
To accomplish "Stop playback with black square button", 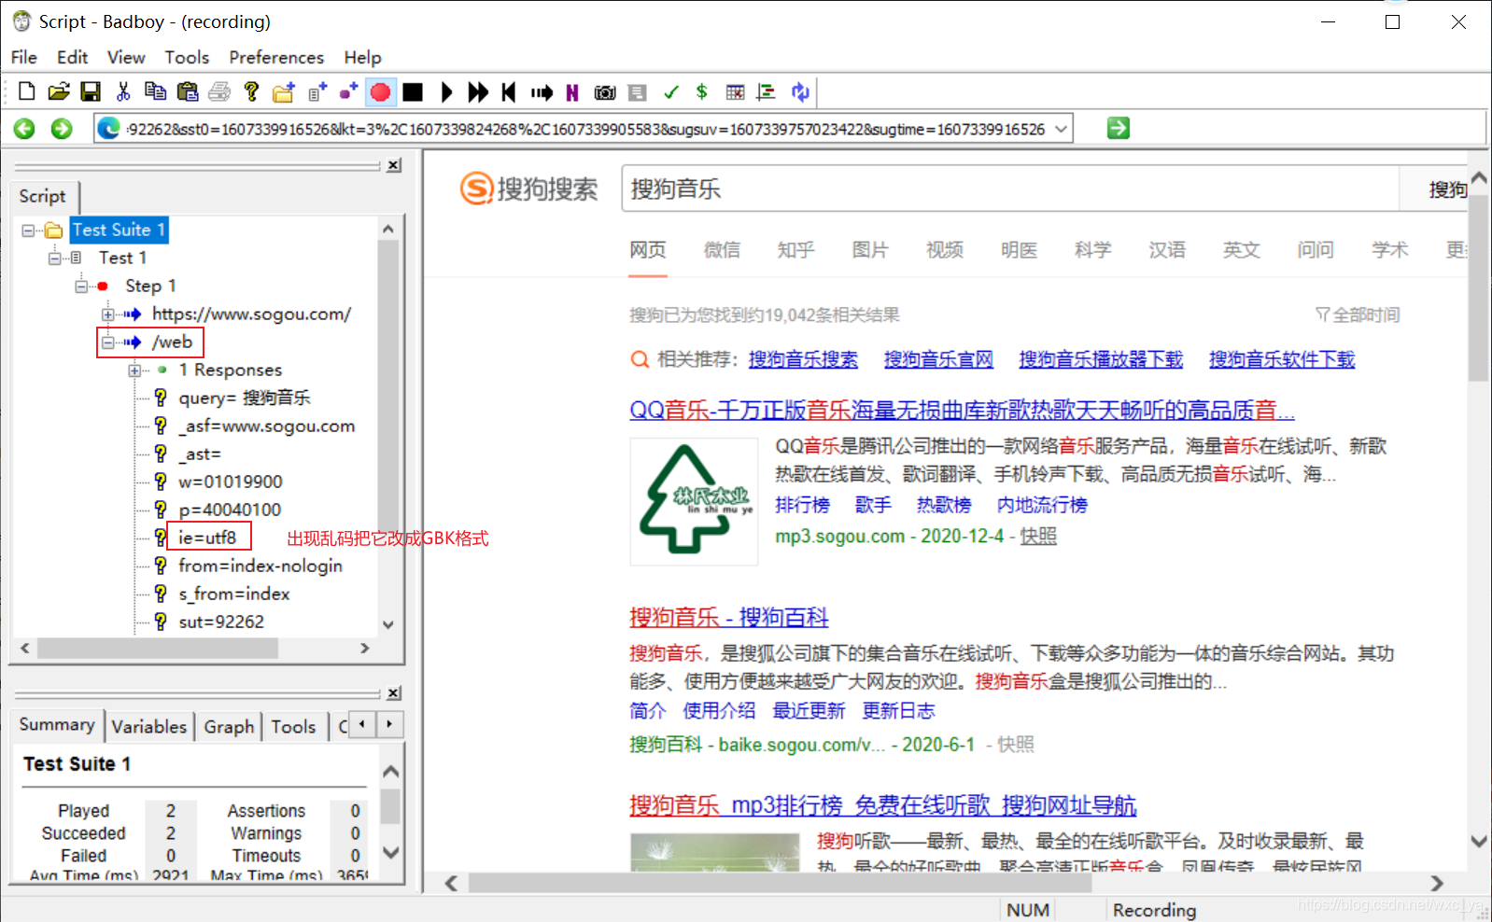I will (x=413, y=91).
